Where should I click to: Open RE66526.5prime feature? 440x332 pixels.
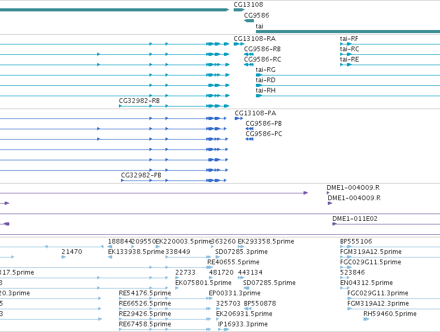[145, 304]
